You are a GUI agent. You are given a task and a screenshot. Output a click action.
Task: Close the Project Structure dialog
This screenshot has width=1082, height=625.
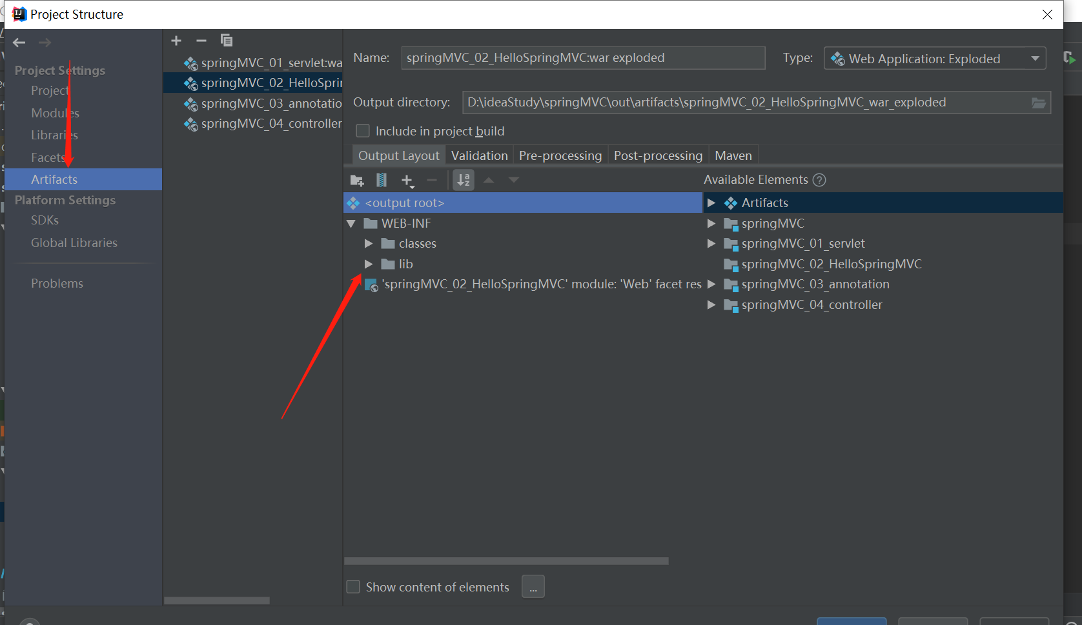1047,14
